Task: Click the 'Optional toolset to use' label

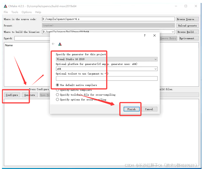Action: tap(82, 74)
